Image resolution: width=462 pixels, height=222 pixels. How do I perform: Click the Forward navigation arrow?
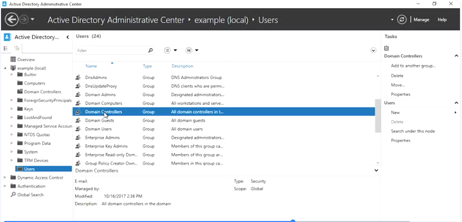[x=24, y=20]
